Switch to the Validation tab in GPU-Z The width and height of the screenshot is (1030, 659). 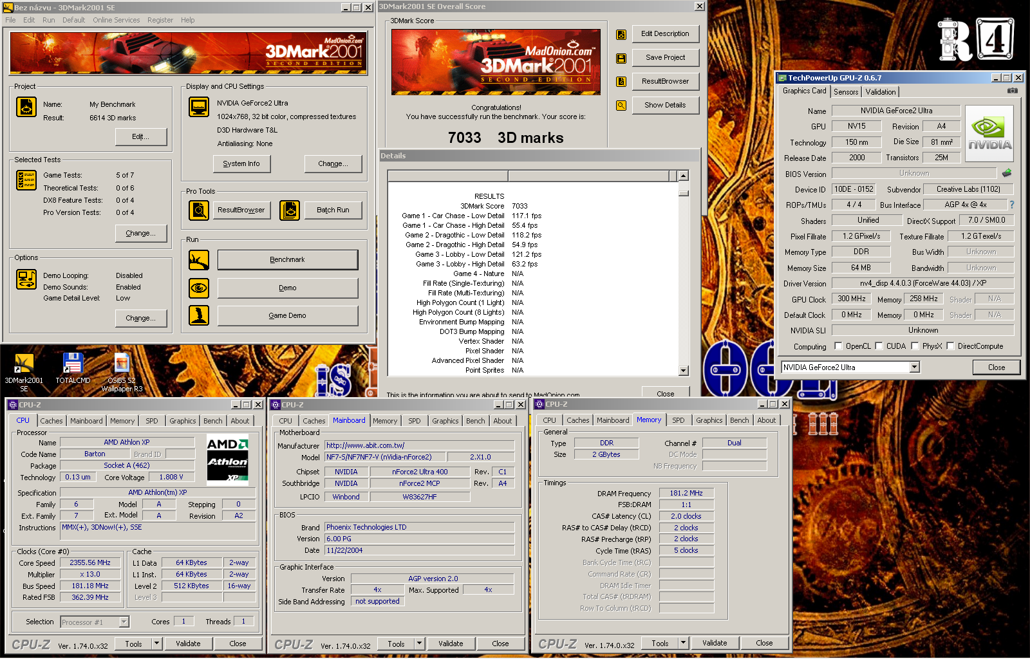pyautogui.click(x=880, y=92)
